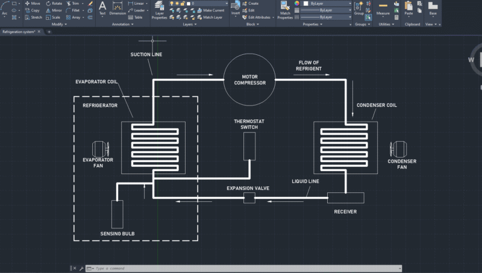
Task: Open command line customize wrench
Action: [x=81, y=268]
